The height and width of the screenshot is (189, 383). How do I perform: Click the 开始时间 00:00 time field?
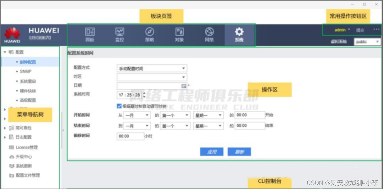click(250, 115)
